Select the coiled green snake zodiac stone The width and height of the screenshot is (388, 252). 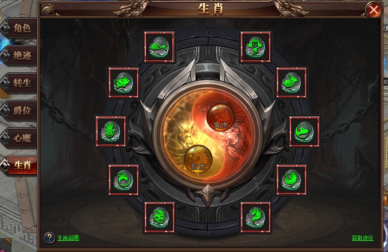click(x=159, y=217)
